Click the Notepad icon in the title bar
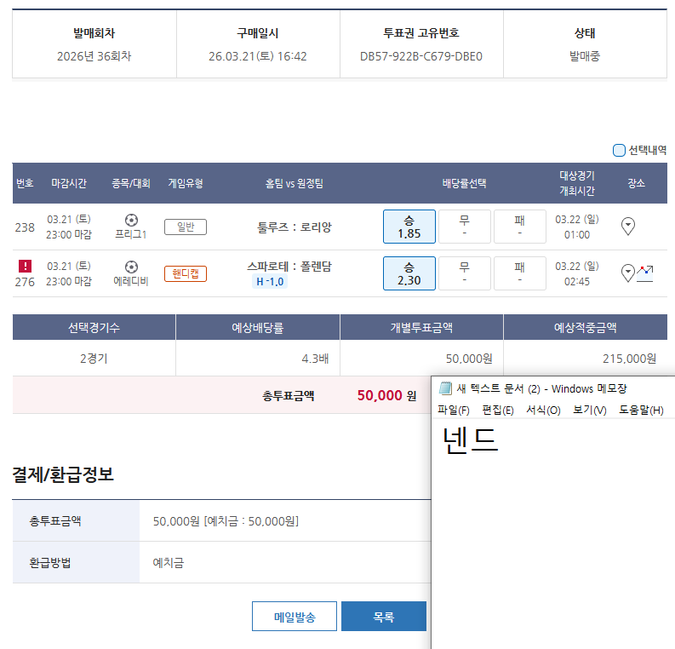The width and height of the screenshot is (675, 649). tap(445, 388)
